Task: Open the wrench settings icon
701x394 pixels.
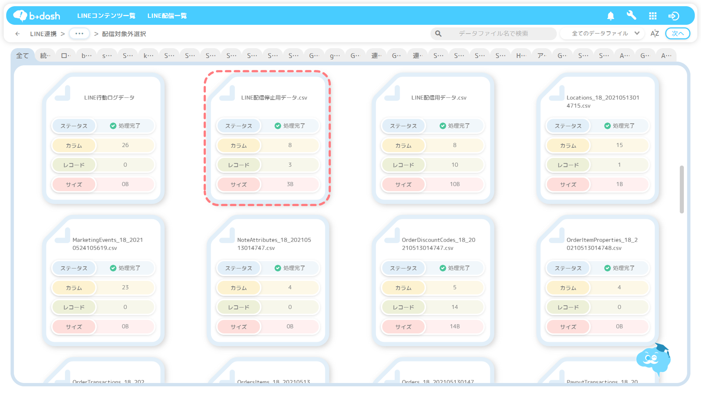Action: [x=631, y=16]
